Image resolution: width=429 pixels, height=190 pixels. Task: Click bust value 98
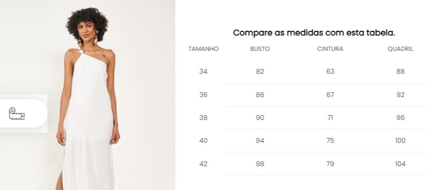(260, 164)
